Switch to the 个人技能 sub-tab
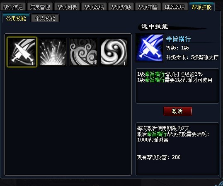 45,18
